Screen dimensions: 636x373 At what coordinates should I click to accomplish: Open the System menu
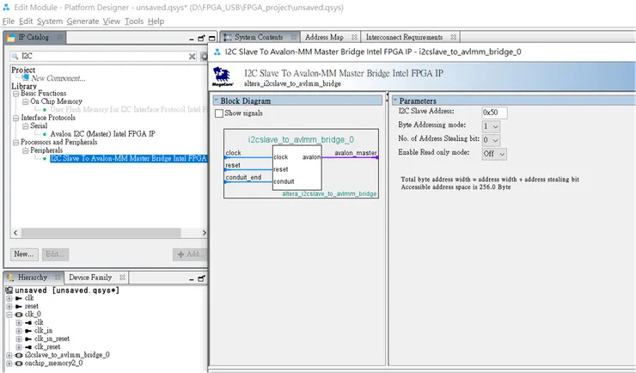[50, 21]
